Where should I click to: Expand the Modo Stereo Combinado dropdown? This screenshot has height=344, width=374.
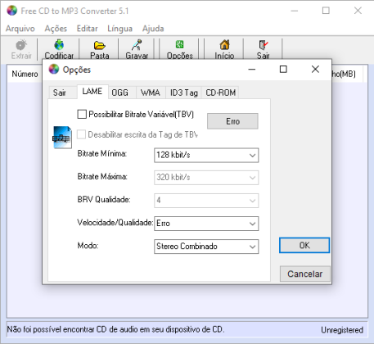[206, 247]
